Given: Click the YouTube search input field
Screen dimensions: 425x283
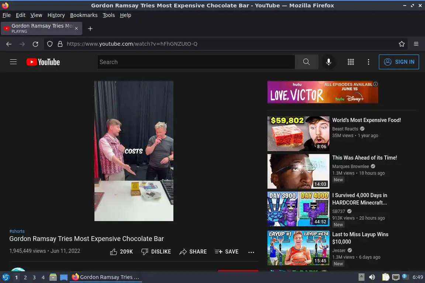Looking at the screenshot, I should tap(196, 62).
